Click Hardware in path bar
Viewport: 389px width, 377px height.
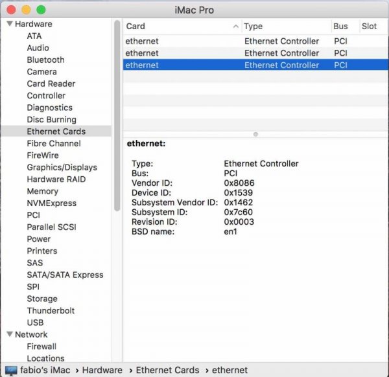(102, 371)
